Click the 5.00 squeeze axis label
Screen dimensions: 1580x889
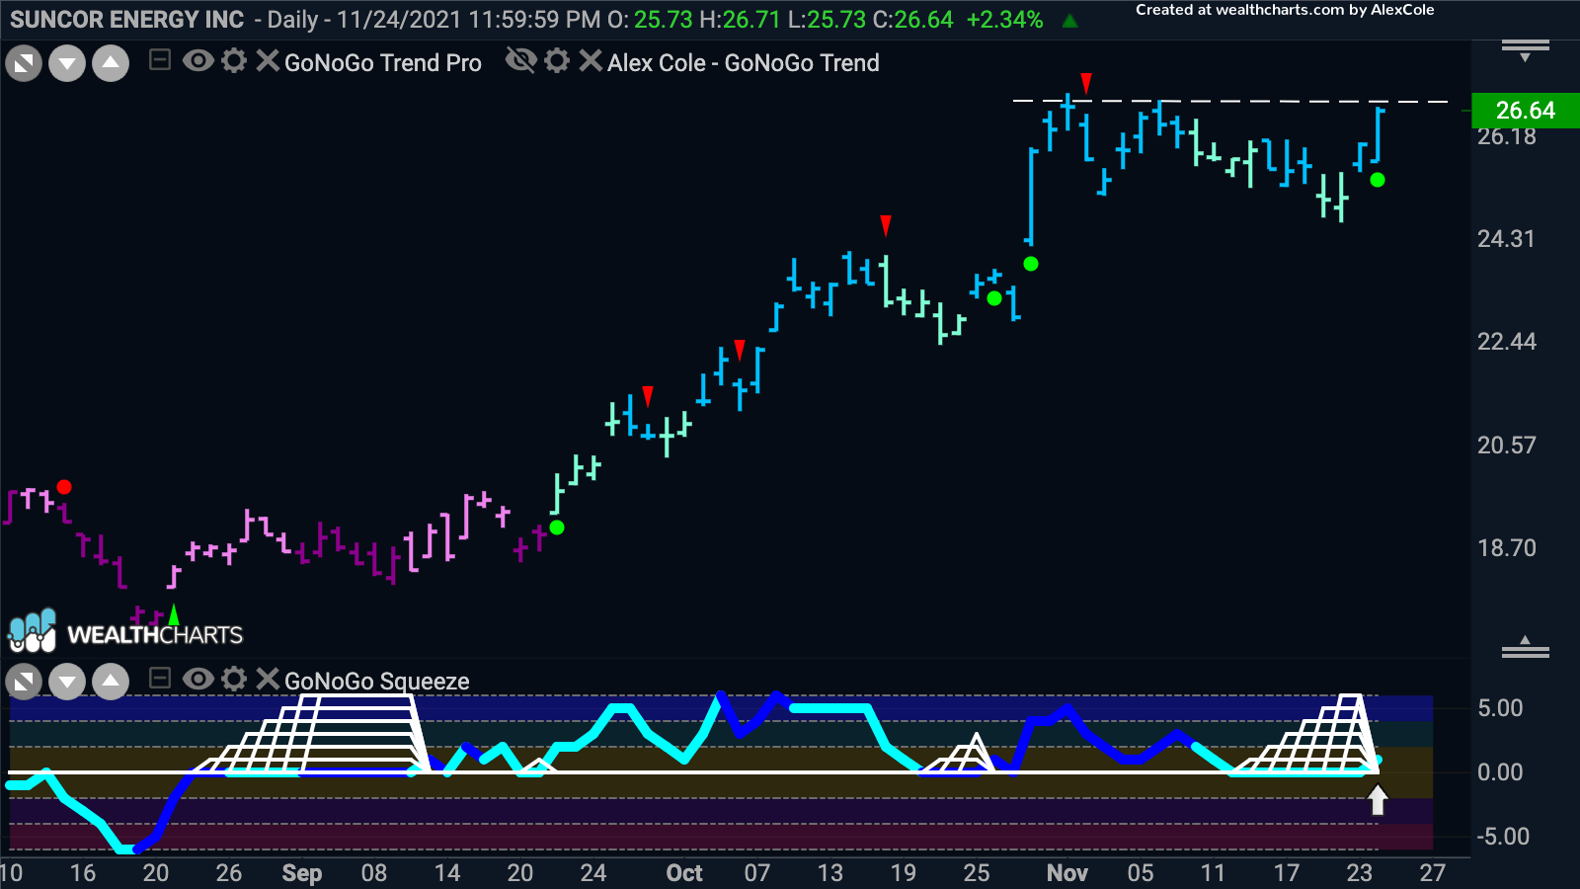click(1500, 708)
